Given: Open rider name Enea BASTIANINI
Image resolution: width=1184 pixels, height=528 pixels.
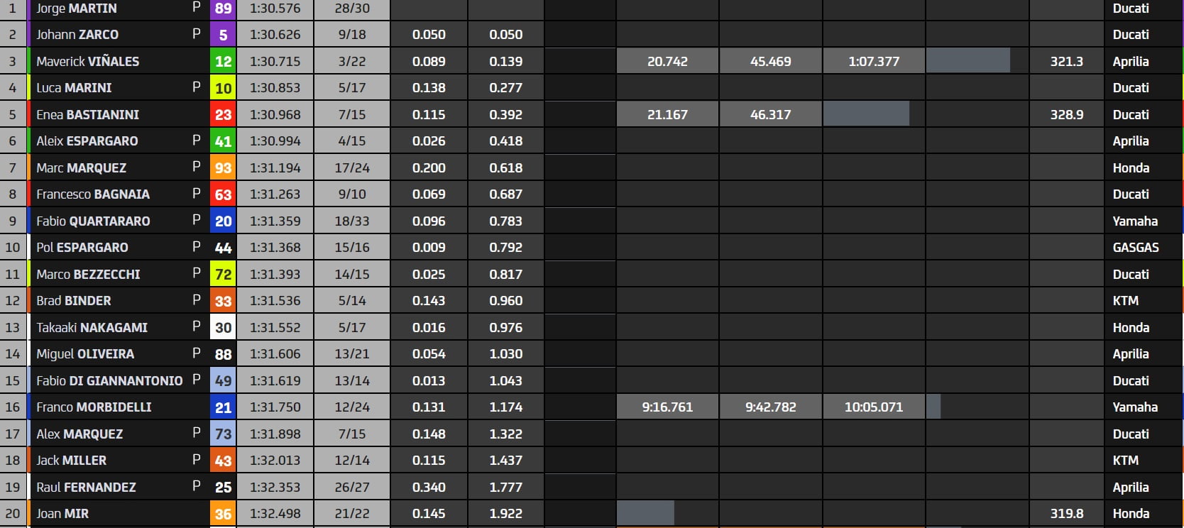Looking at the screenshot, I should click(87, 114).
